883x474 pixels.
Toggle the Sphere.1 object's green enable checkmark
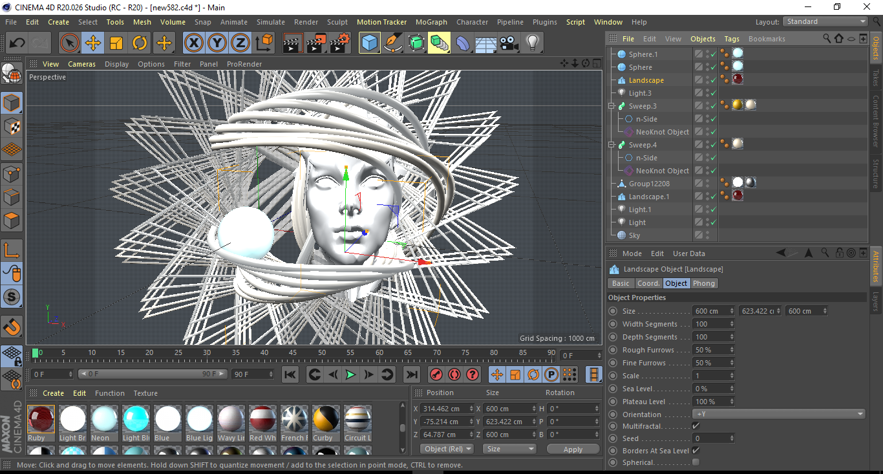[713, 54]
